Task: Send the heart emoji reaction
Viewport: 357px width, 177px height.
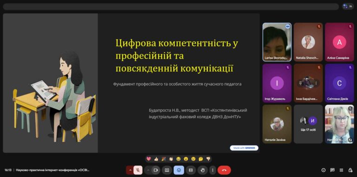Action: (x=149, y=159)
